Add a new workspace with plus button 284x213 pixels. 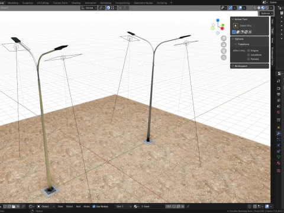click(x=171, y=3)
